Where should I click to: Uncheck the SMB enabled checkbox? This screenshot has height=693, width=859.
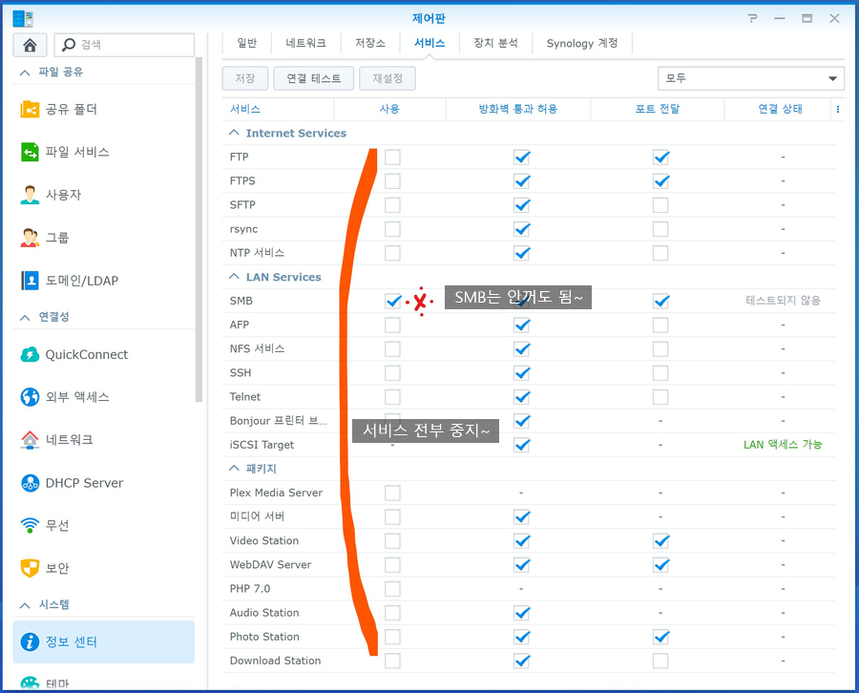(392, 301)
